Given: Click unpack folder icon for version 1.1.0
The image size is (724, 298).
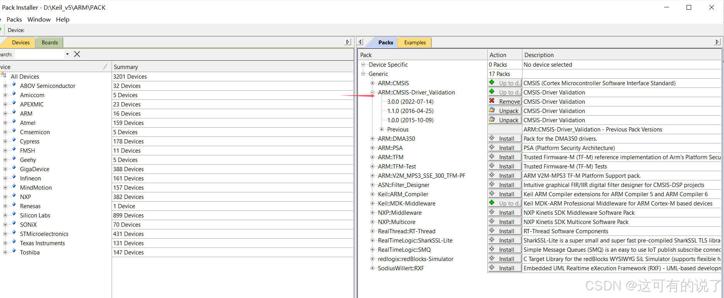Looking at the screenshot, I should coord(492,110).
